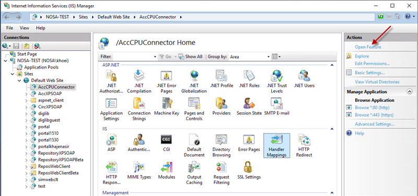Image resolution: width=418 pixels, height=196 pixels.
Task: Open the View menu
Action: tap(25, 28)
